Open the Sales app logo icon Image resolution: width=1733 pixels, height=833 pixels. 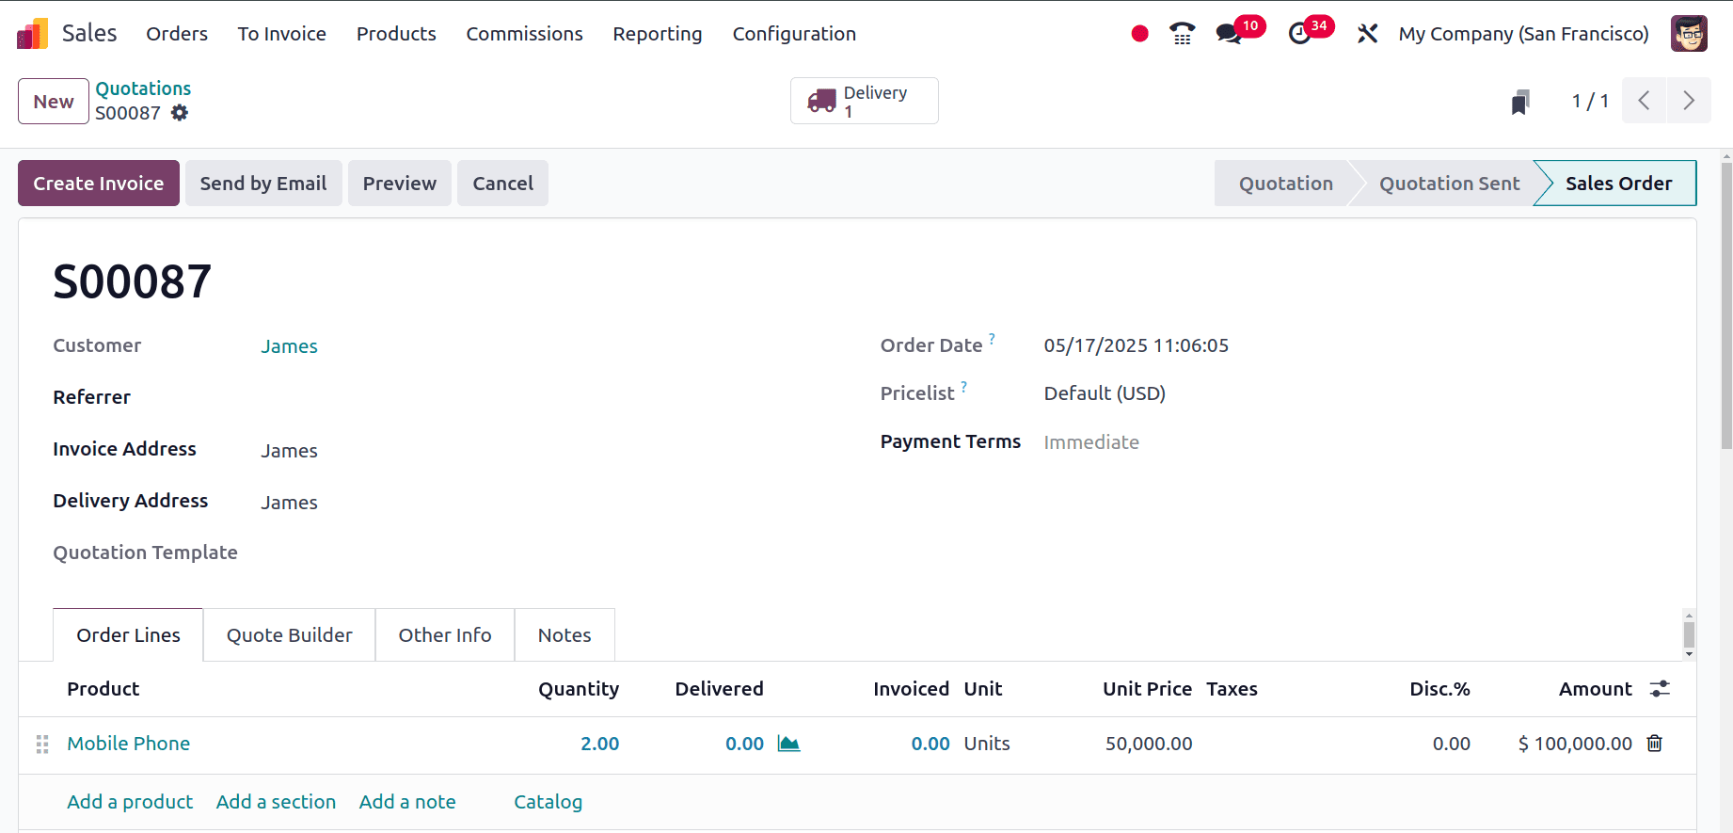click(32, 34)
